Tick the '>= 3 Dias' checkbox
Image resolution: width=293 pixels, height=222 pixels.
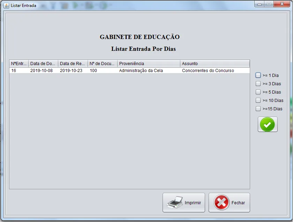[x=258, y=84]
